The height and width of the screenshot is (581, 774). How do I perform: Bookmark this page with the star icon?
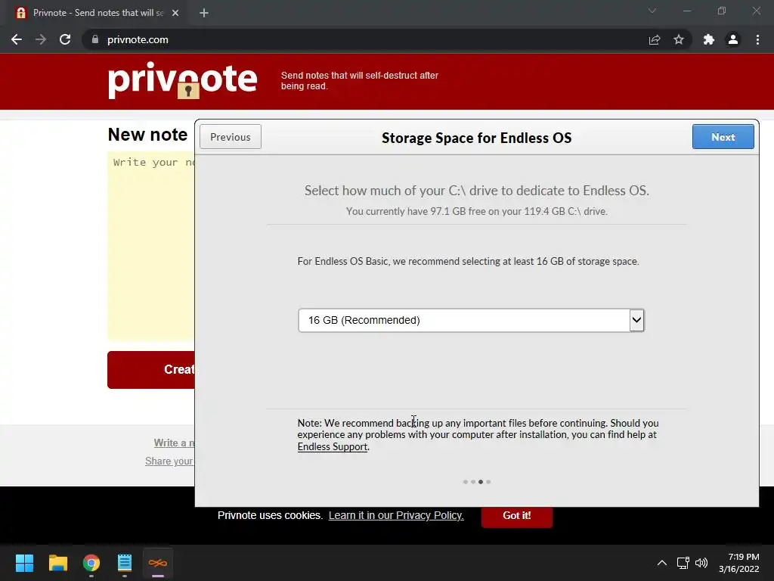point(679,39)
